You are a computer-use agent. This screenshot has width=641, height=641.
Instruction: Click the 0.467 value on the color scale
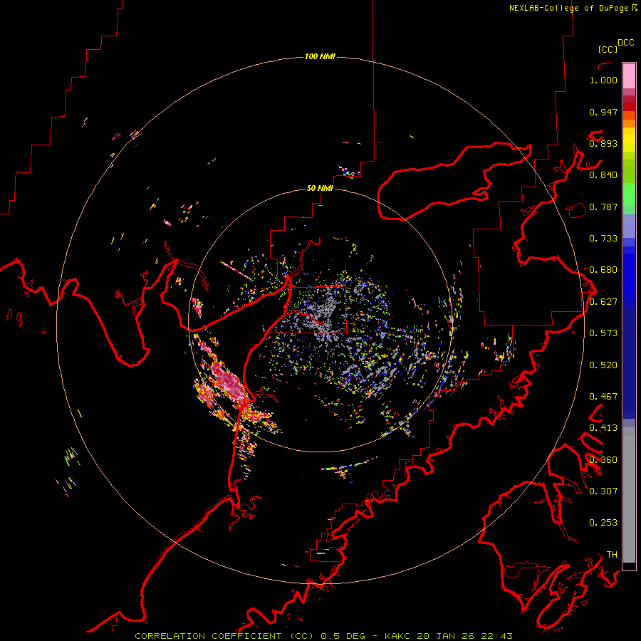(603, 397)
